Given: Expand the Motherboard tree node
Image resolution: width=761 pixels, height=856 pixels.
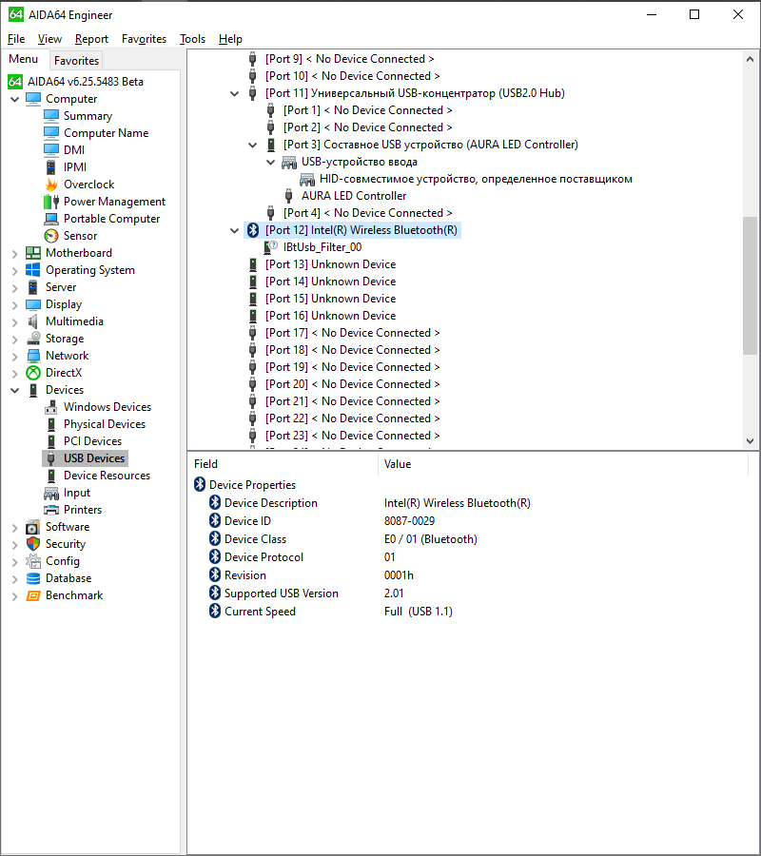Looking at the screenshot, I should 14,253.
